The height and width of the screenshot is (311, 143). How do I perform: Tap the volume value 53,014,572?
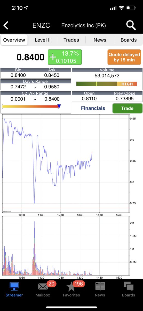(x=107, y=76)
